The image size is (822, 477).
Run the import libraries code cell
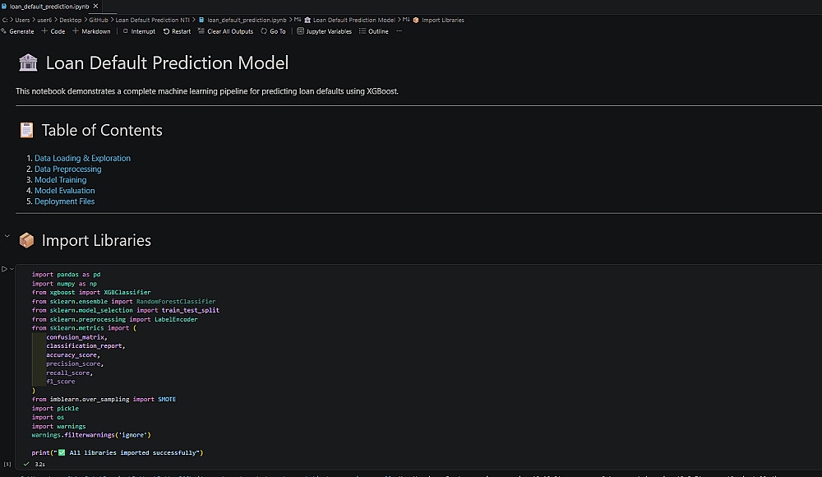click(x=4, y=269)
